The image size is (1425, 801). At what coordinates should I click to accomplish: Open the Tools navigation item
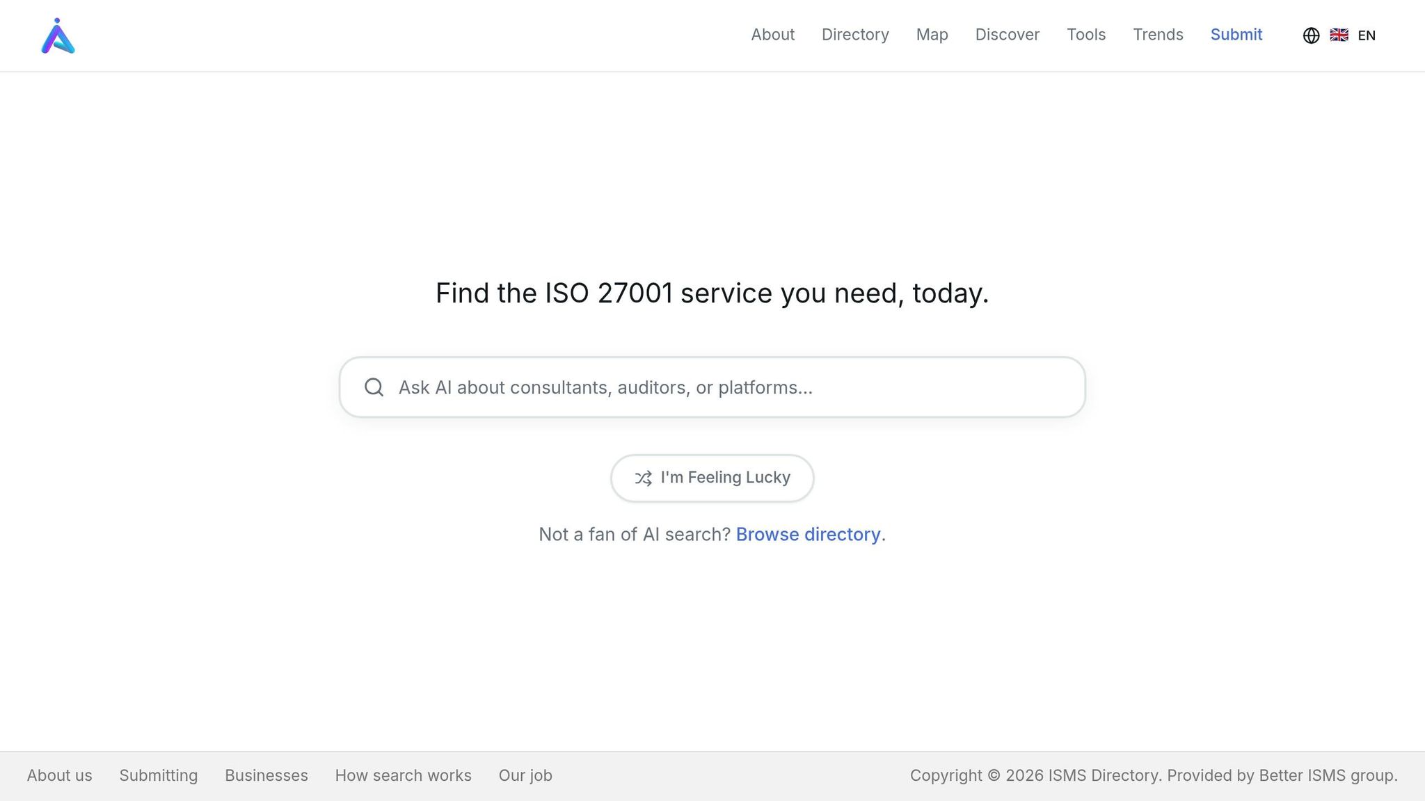(x=1086, y=35)
